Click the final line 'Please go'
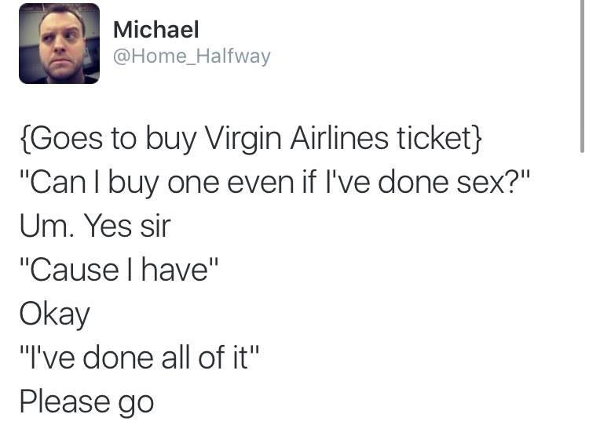Image resolution: width=589 pixels, height=425 pixels. coord(86,403)
